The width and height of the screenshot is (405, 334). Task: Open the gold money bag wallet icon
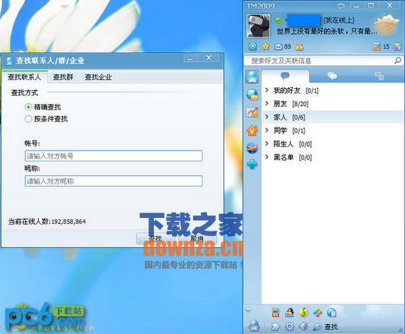point(299,47)
